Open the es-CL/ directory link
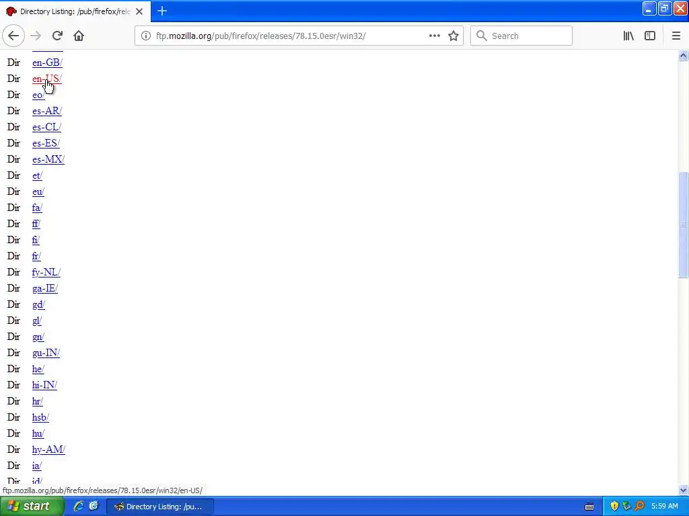The width and height of the screenshot is (689, 516). [x=46, y=127]
